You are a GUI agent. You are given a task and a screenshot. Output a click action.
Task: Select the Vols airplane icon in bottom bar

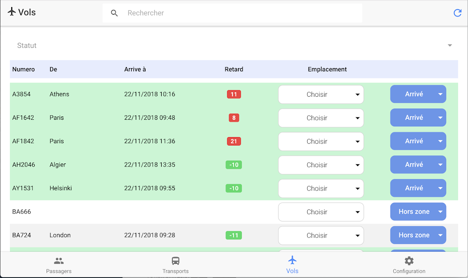(x=292, y=260)
